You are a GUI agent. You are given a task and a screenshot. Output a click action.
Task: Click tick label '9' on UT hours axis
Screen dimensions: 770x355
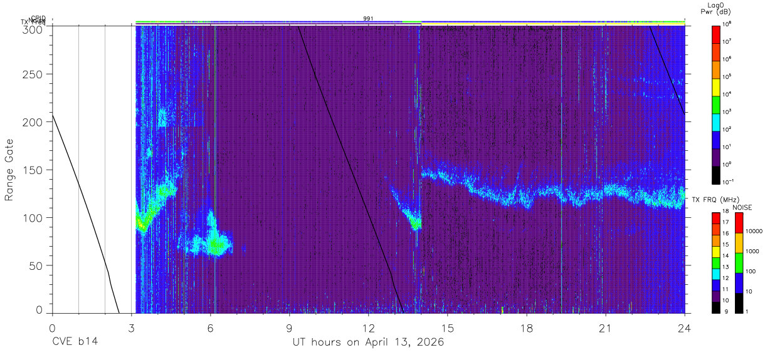click(289, 329)
